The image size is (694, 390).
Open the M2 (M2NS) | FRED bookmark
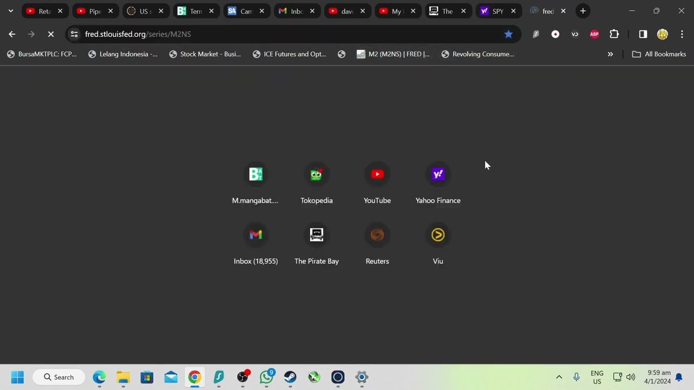(x=393, y=54)
